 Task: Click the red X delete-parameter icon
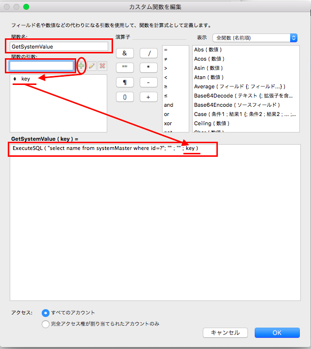tap(102, 66)
